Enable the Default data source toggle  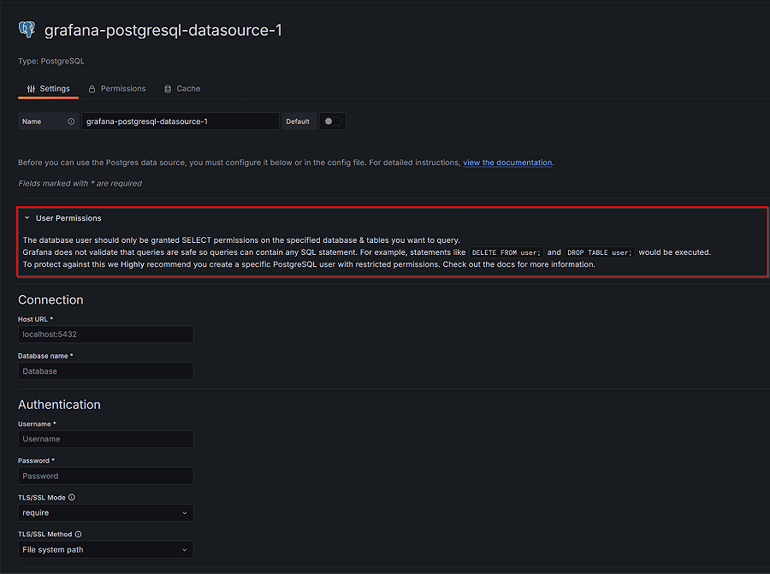pos(333,121)
